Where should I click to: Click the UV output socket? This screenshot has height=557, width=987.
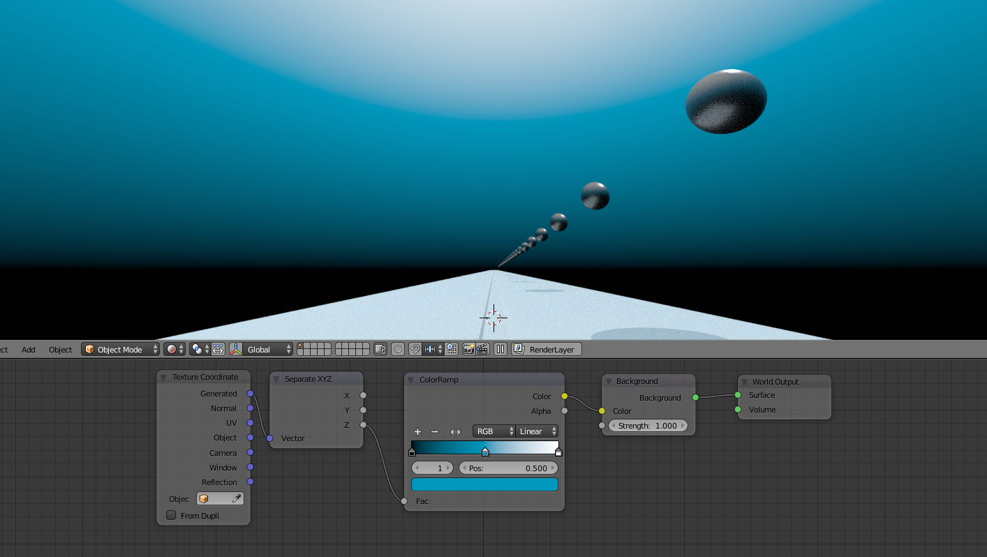click(x=250, y=423)
